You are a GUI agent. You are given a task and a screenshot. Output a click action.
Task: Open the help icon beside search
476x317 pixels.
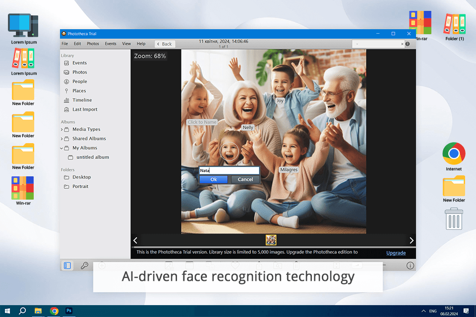(x=408, y=44)
